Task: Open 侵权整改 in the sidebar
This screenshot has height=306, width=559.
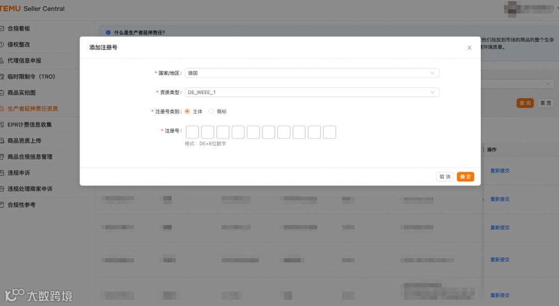Action: point(19,44)
